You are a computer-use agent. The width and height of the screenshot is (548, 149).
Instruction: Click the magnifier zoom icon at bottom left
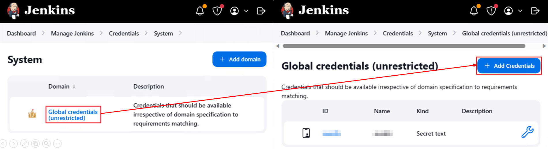point(46,143)
